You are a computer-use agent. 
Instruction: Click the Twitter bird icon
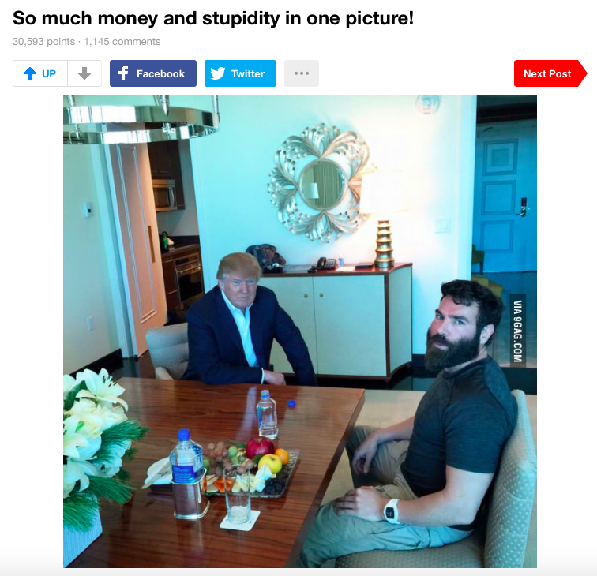(218, 73)
